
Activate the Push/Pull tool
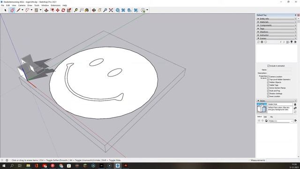click(46, 10)
